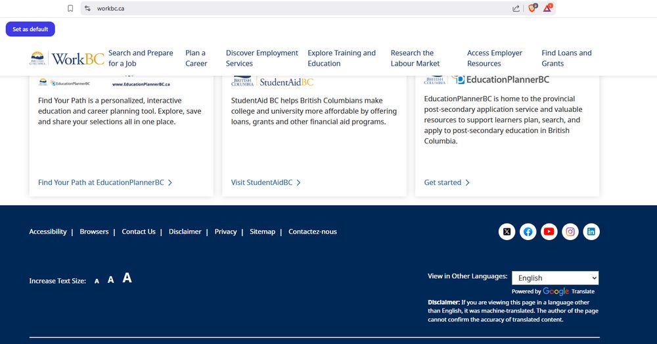Open the Brave Shields lion icon

click(x=533, y=8)
